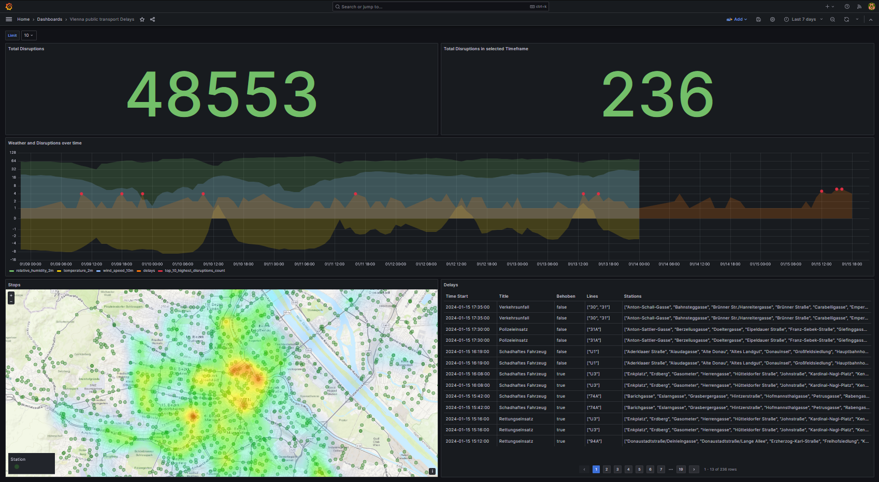Click Vienna public transport Delays breadcrumb
879x482 pixels.
[x=102, y=19]
